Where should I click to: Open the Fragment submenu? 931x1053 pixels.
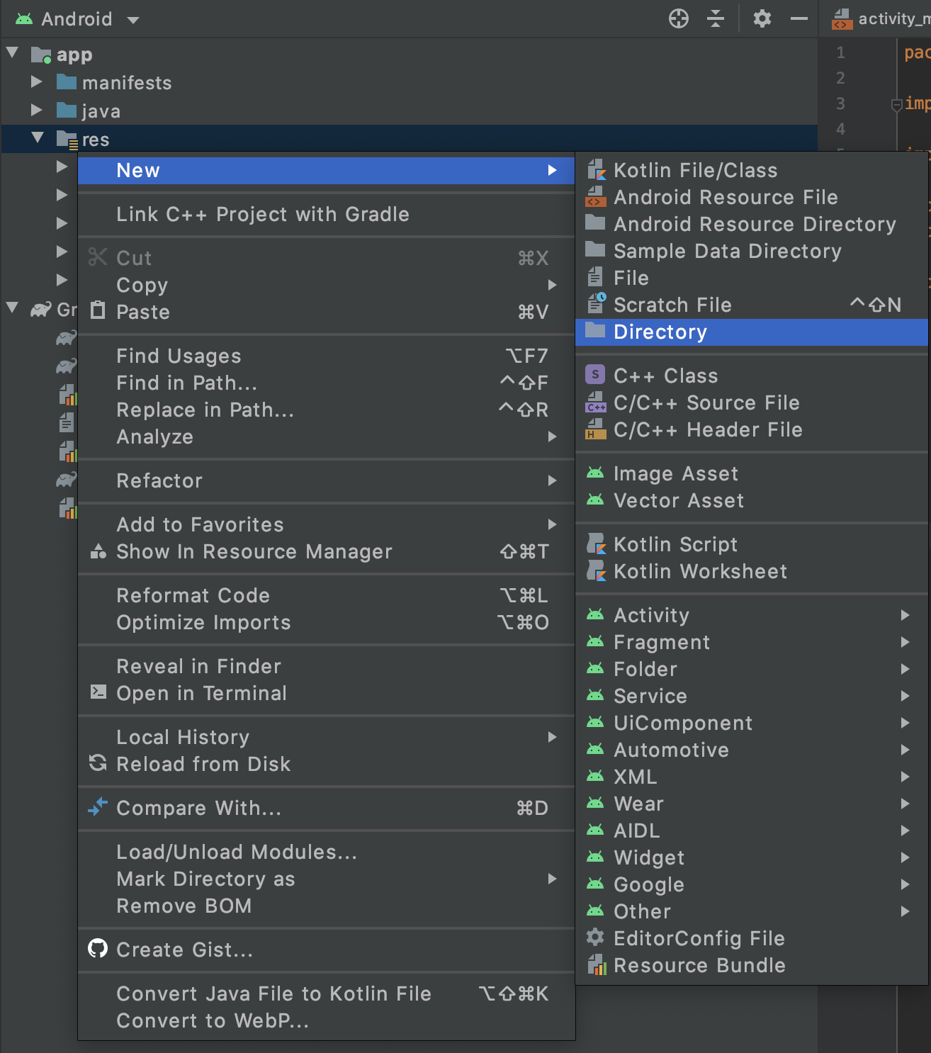point(752,643)
